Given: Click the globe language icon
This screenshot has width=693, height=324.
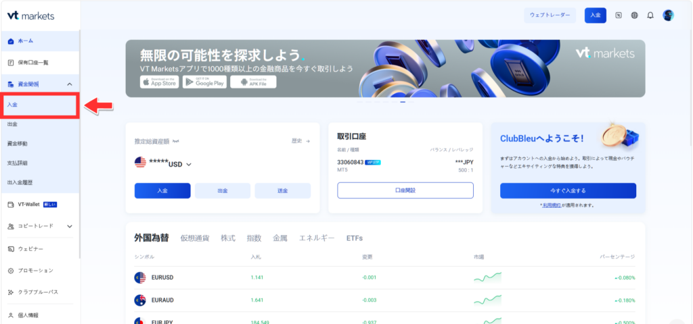Looking at the screenshot, I should (635, 15).
